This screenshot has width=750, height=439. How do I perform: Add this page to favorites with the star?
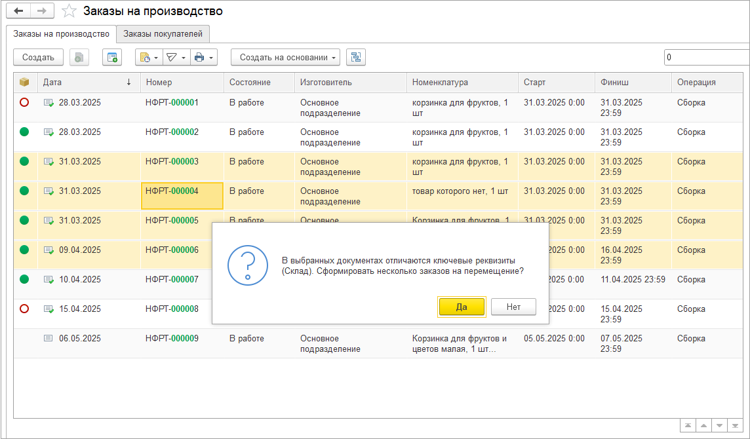pos(69,11)
